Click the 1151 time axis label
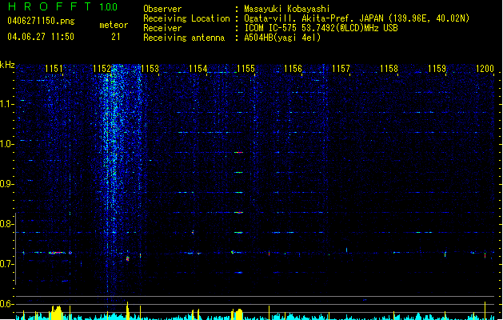 pos(54,69)
